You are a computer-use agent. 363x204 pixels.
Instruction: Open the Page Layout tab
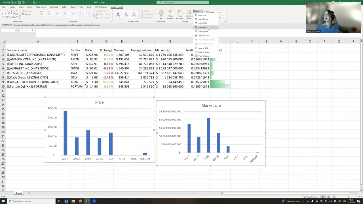click(x=41, y=7)
